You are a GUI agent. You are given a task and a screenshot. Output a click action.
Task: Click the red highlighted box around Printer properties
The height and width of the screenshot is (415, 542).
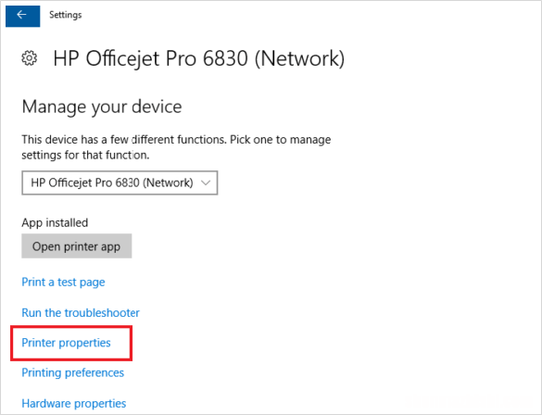[71, 344]
